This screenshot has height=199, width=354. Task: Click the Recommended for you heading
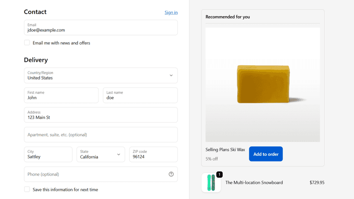tap(227, 17)
